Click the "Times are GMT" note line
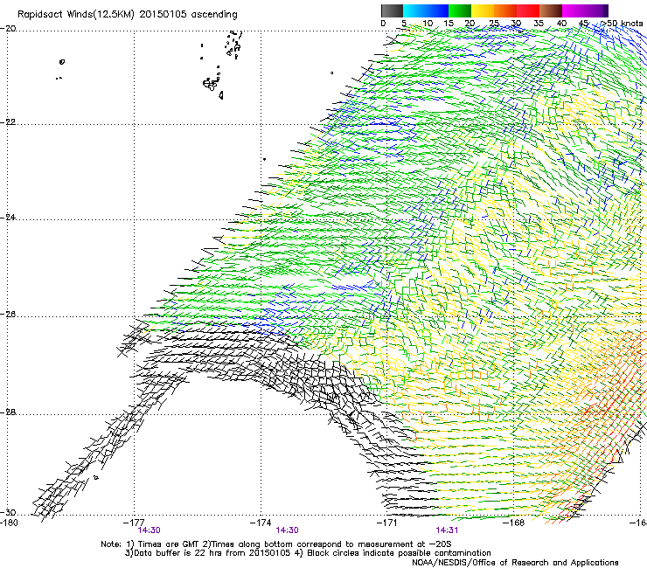 coord(276,544)
